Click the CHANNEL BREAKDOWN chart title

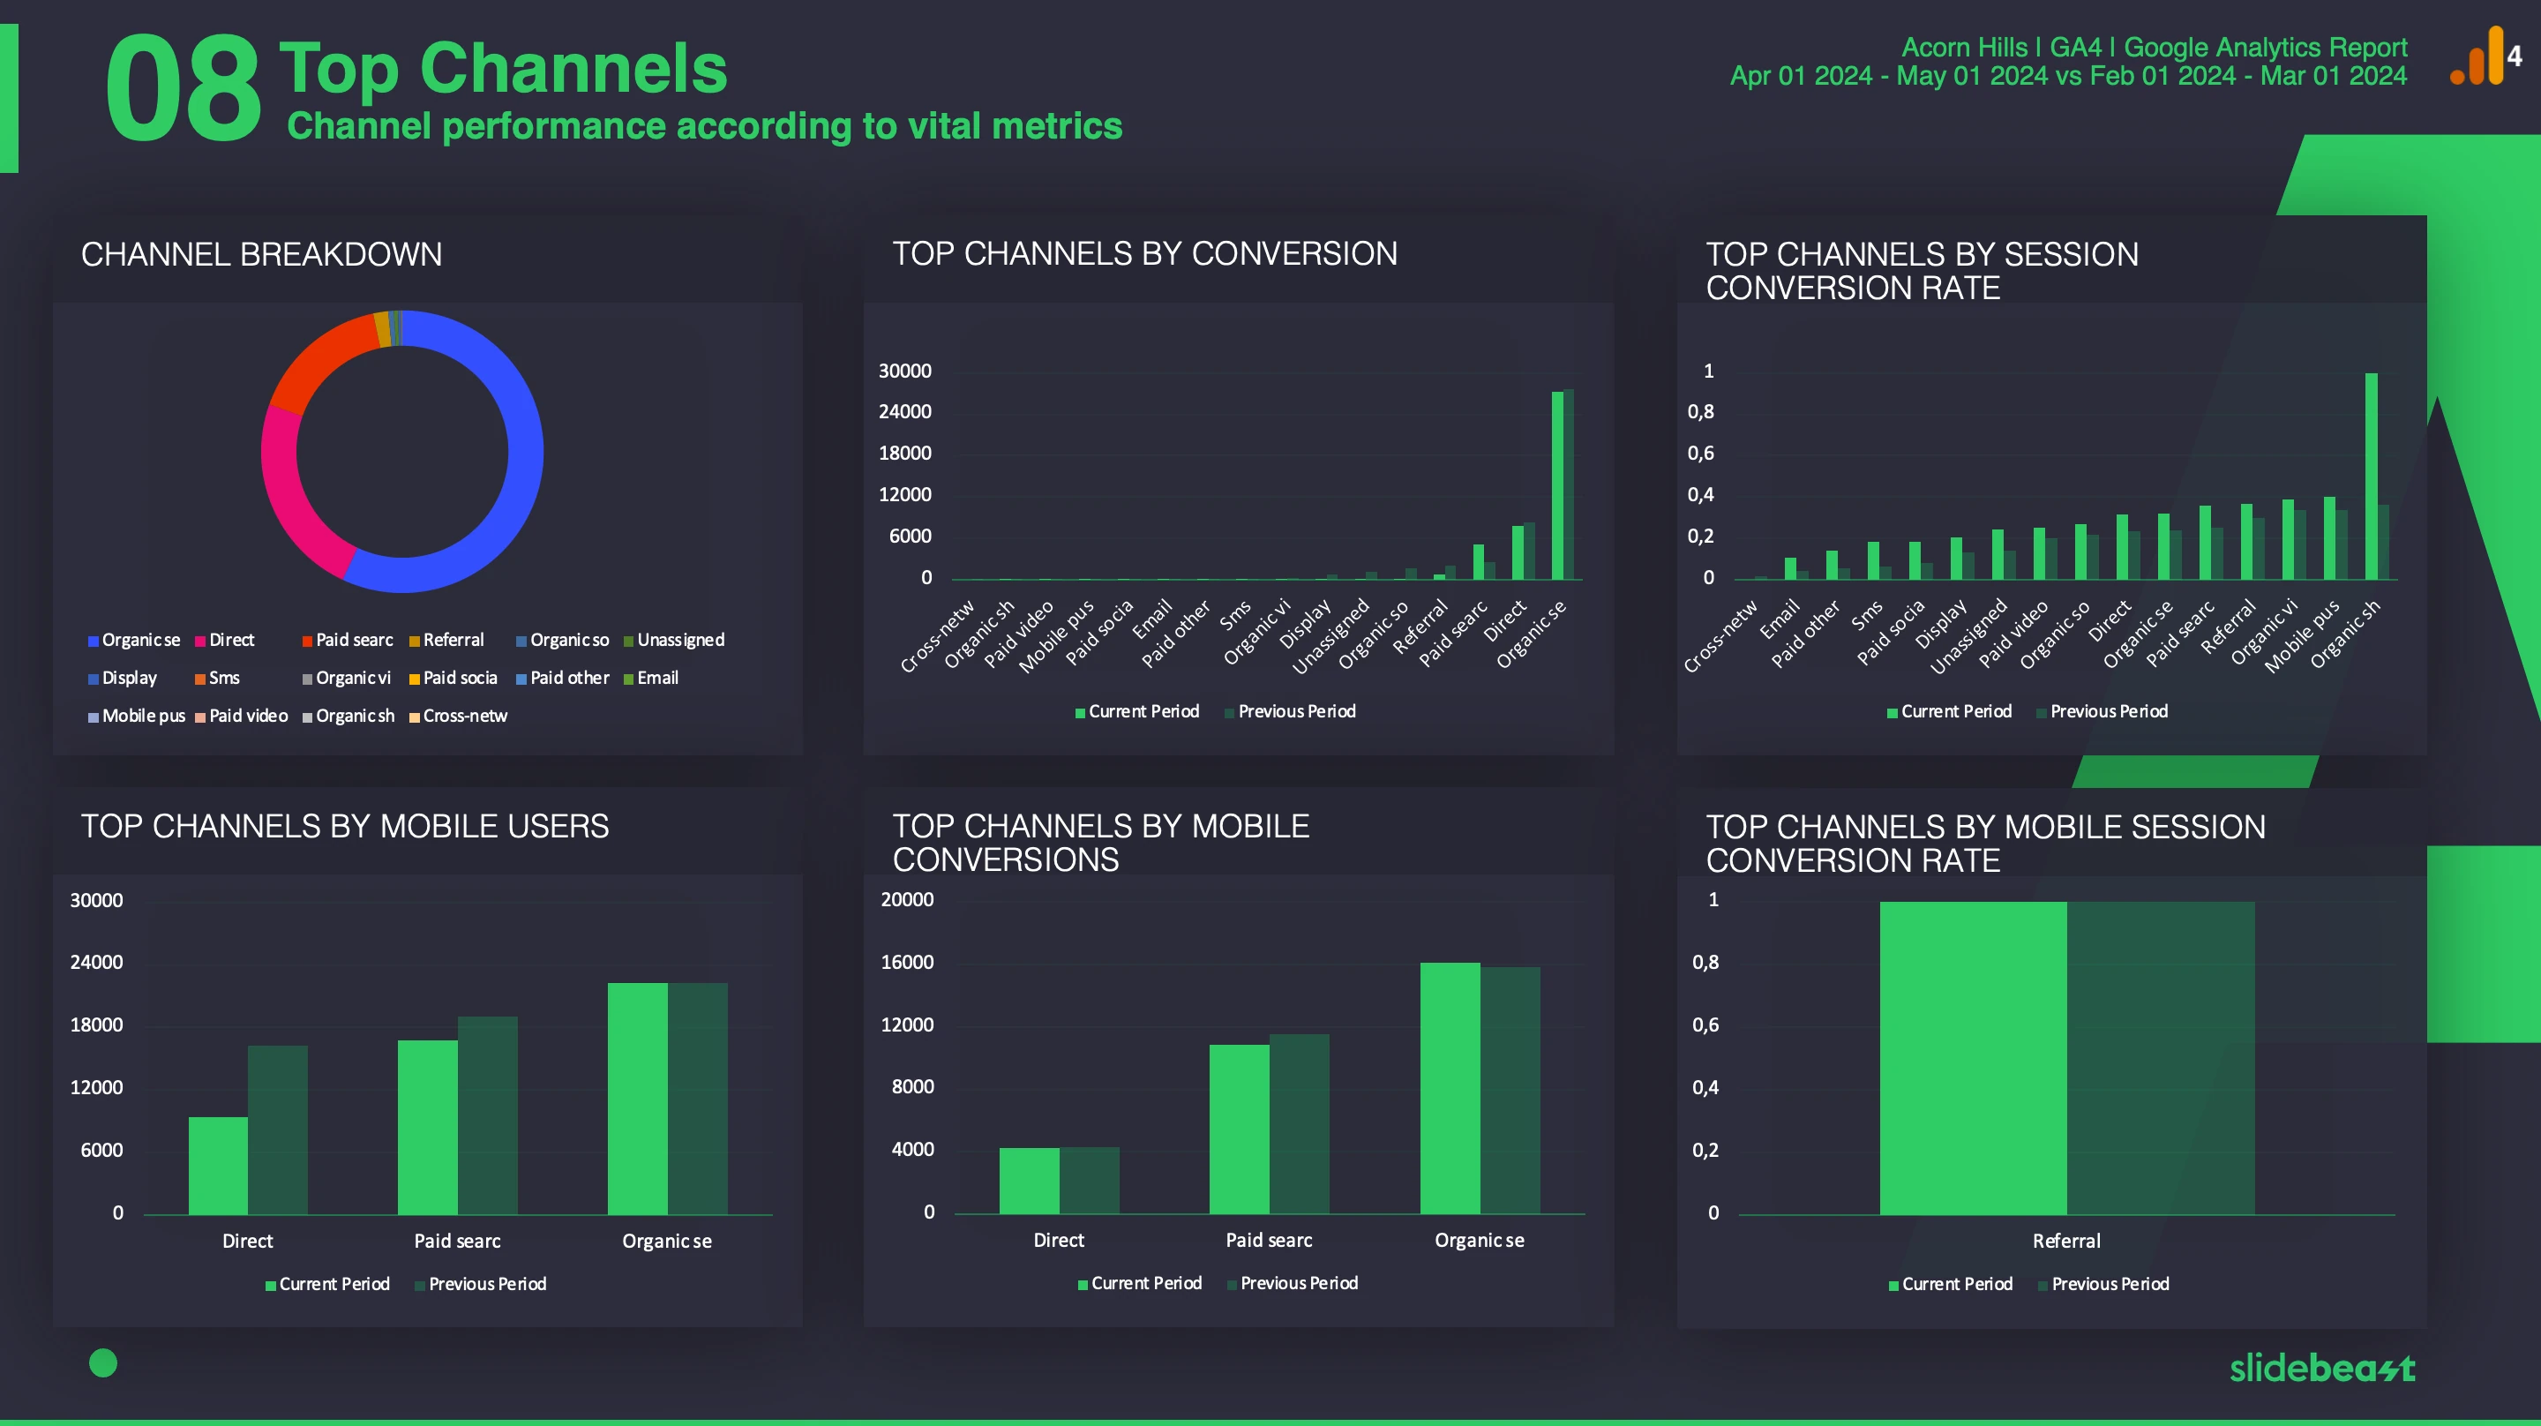[x=261, y=255]
